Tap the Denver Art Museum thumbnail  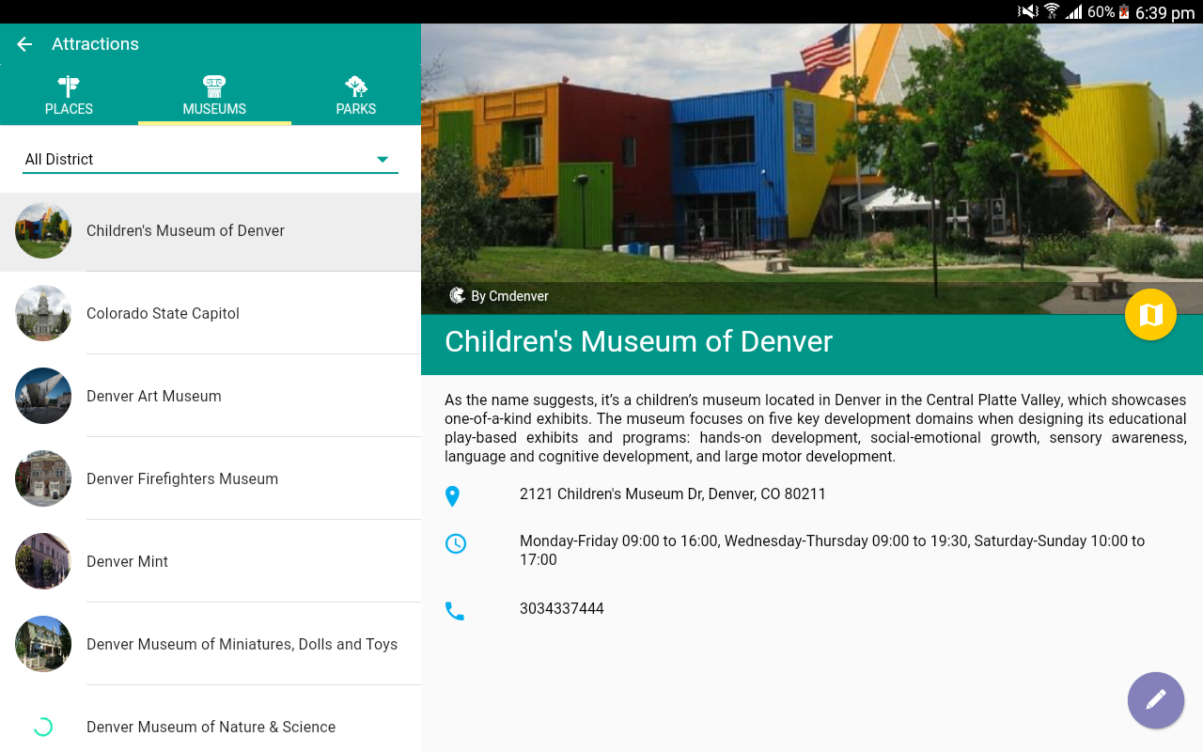(43, 396)
